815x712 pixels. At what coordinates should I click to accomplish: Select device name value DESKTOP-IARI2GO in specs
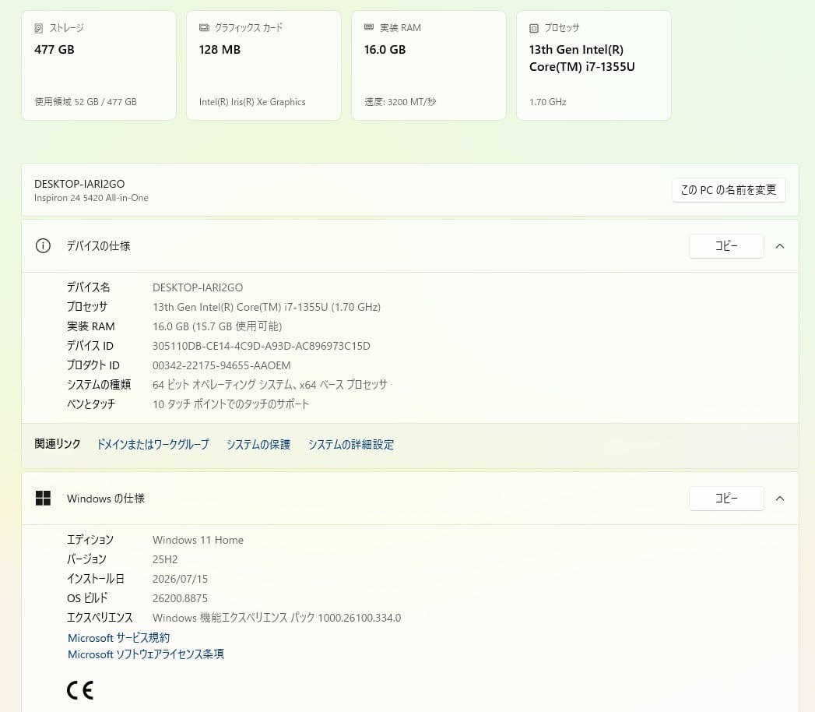[x=198, y=287]
